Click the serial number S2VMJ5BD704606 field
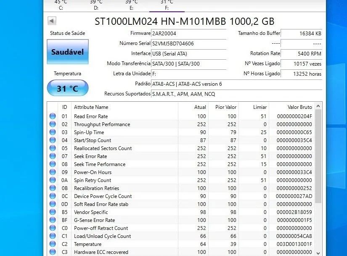347x256 pixels. click(x=188, y=44)
